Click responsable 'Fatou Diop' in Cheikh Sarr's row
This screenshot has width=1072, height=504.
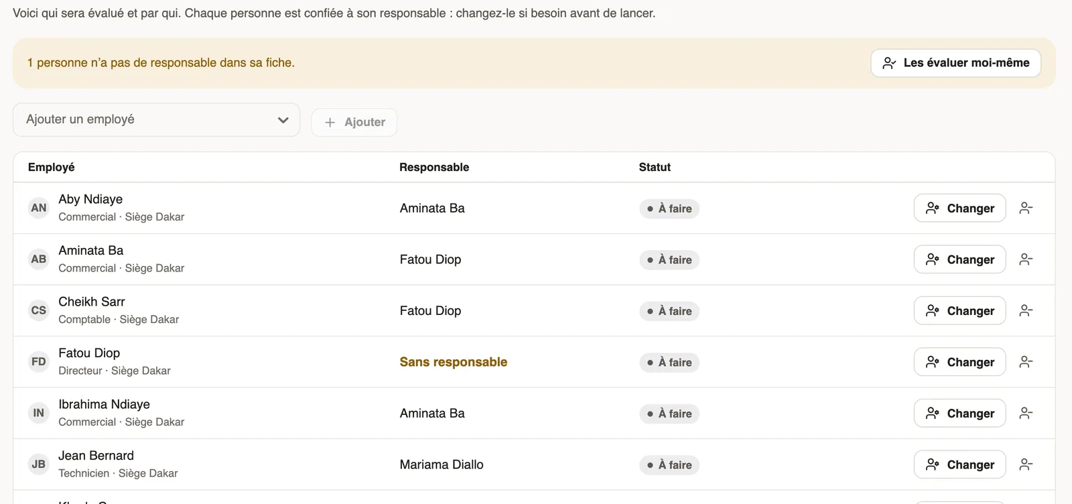tap(430, 311)
